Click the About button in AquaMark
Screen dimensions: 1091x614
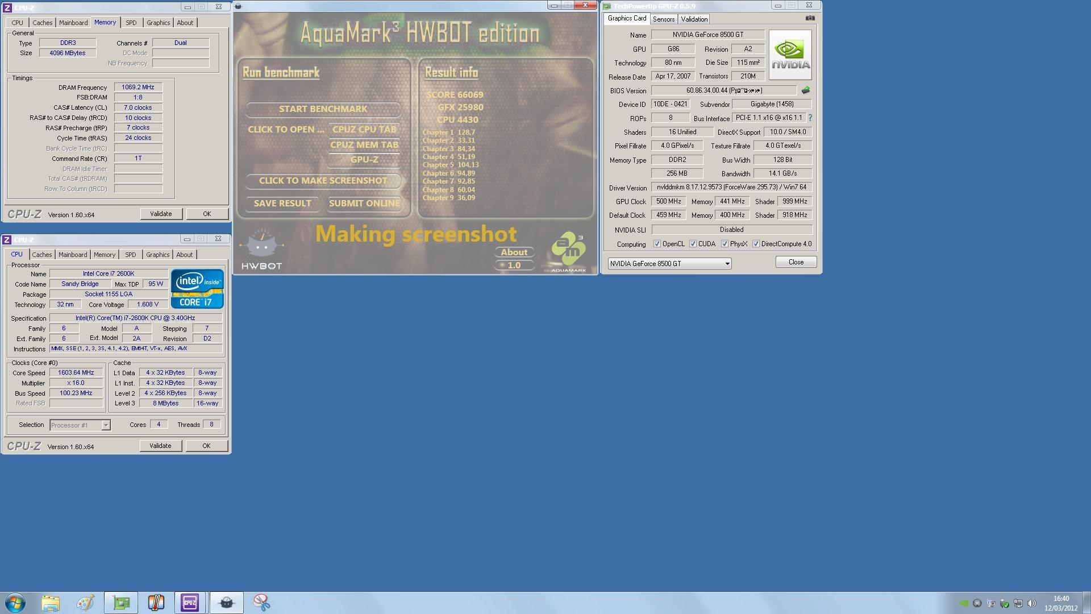[514, 252]
